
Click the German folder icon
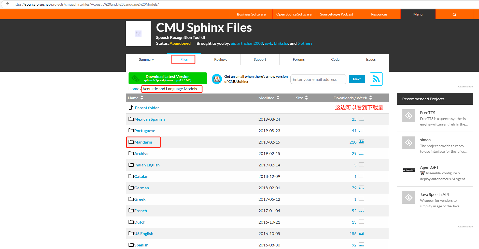tap(131, 188)
